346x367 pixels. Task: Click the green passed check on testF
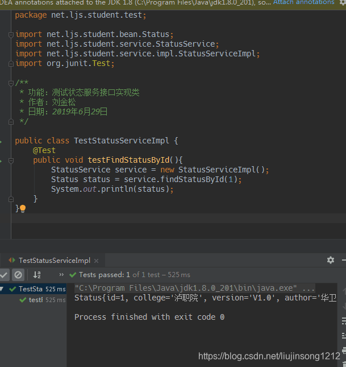pos(23,300)
